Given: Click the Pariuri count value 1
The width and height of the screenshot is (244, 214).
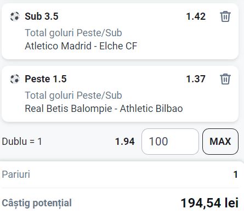Looking at the screenshot, I should click(236, 174).
